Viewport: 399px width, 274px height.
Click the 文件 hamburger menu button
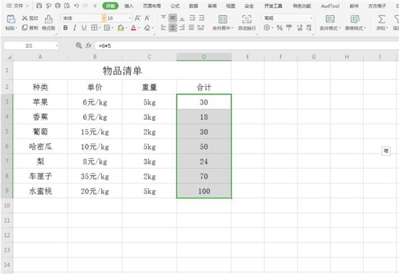[14, 5]
